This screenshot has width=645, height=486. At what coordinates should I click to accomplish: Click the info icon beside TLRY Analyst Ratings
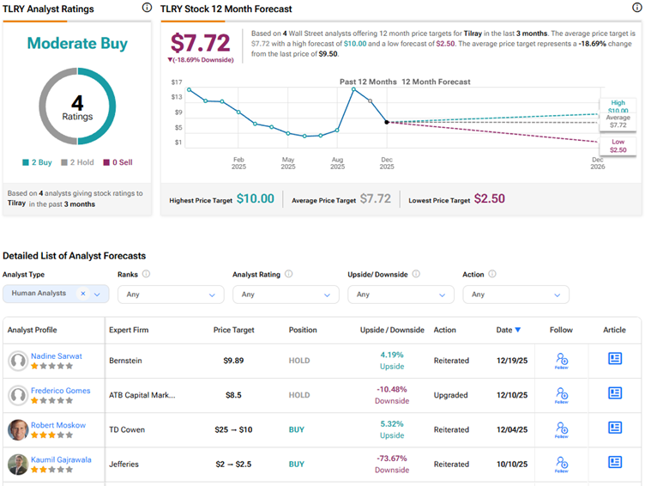click(147, 8)
